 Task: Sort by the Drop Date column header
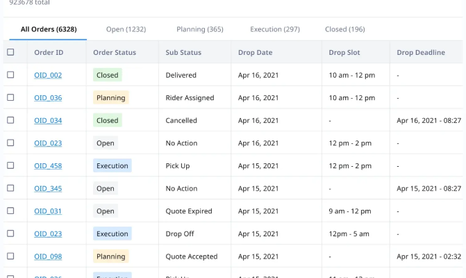(x=255, y=52)
